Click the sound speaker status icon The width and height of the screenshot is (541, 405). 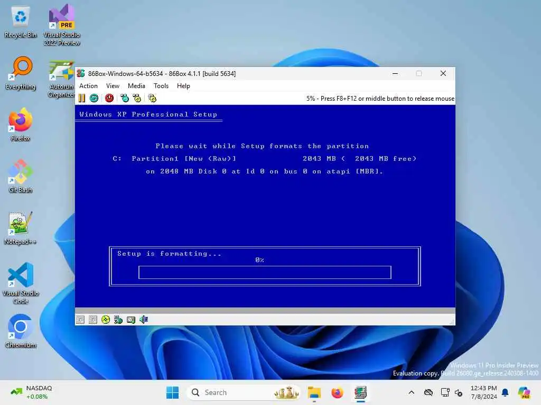[x=144, y=320]
